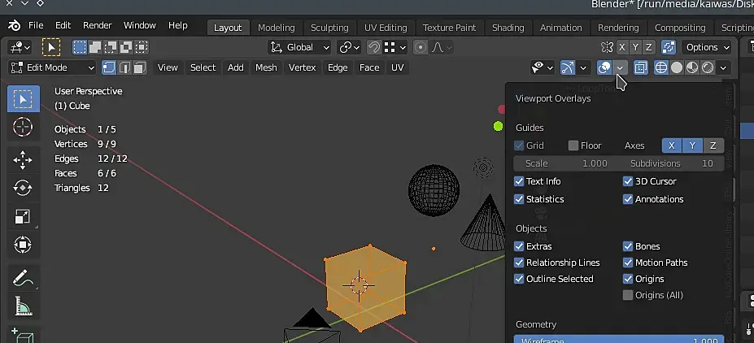Open the Render menu
The image size is (754, 343).
pos(97,25)
